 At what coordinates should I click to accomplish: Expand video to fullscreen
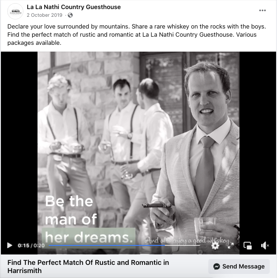(230, 245)
